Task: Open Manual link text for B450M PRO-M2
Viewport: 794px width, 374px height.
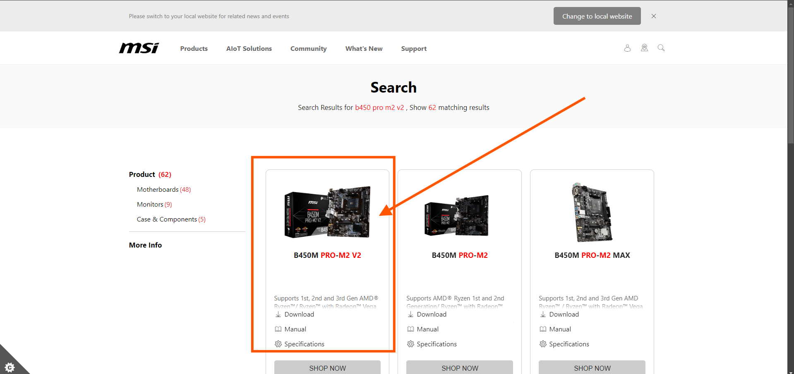Action: tap(428, 329)
